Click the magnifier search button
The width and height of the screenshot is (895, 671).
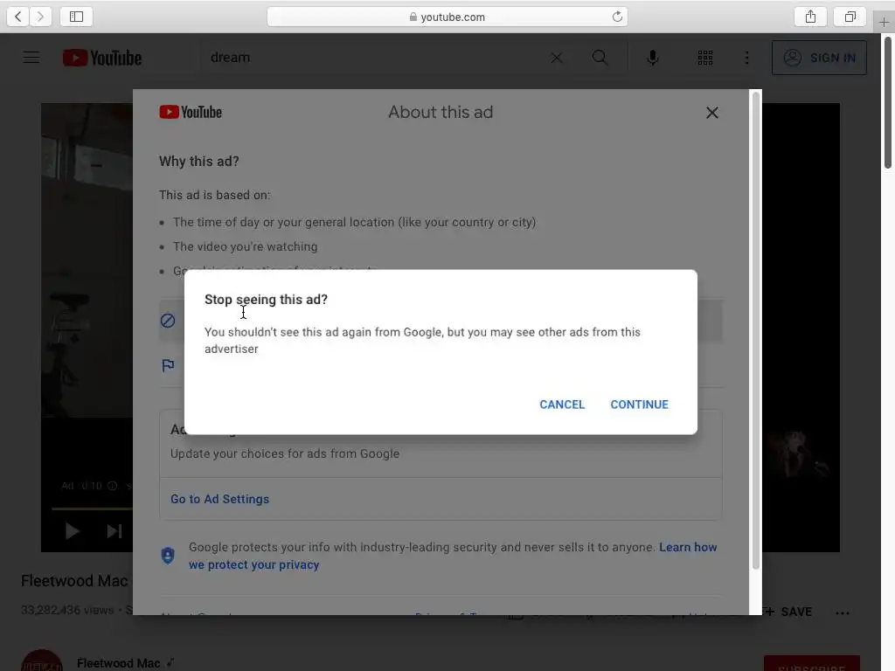(x=600, y=58)
